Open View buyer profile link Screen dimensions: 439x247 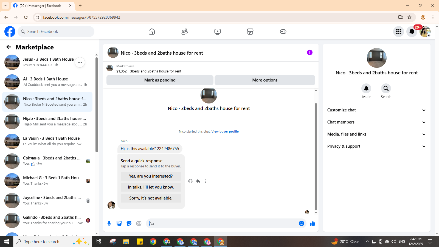225,131
